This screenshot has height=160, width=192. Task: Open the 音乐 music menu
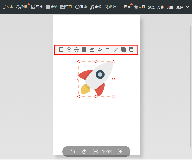click(96, 7)
